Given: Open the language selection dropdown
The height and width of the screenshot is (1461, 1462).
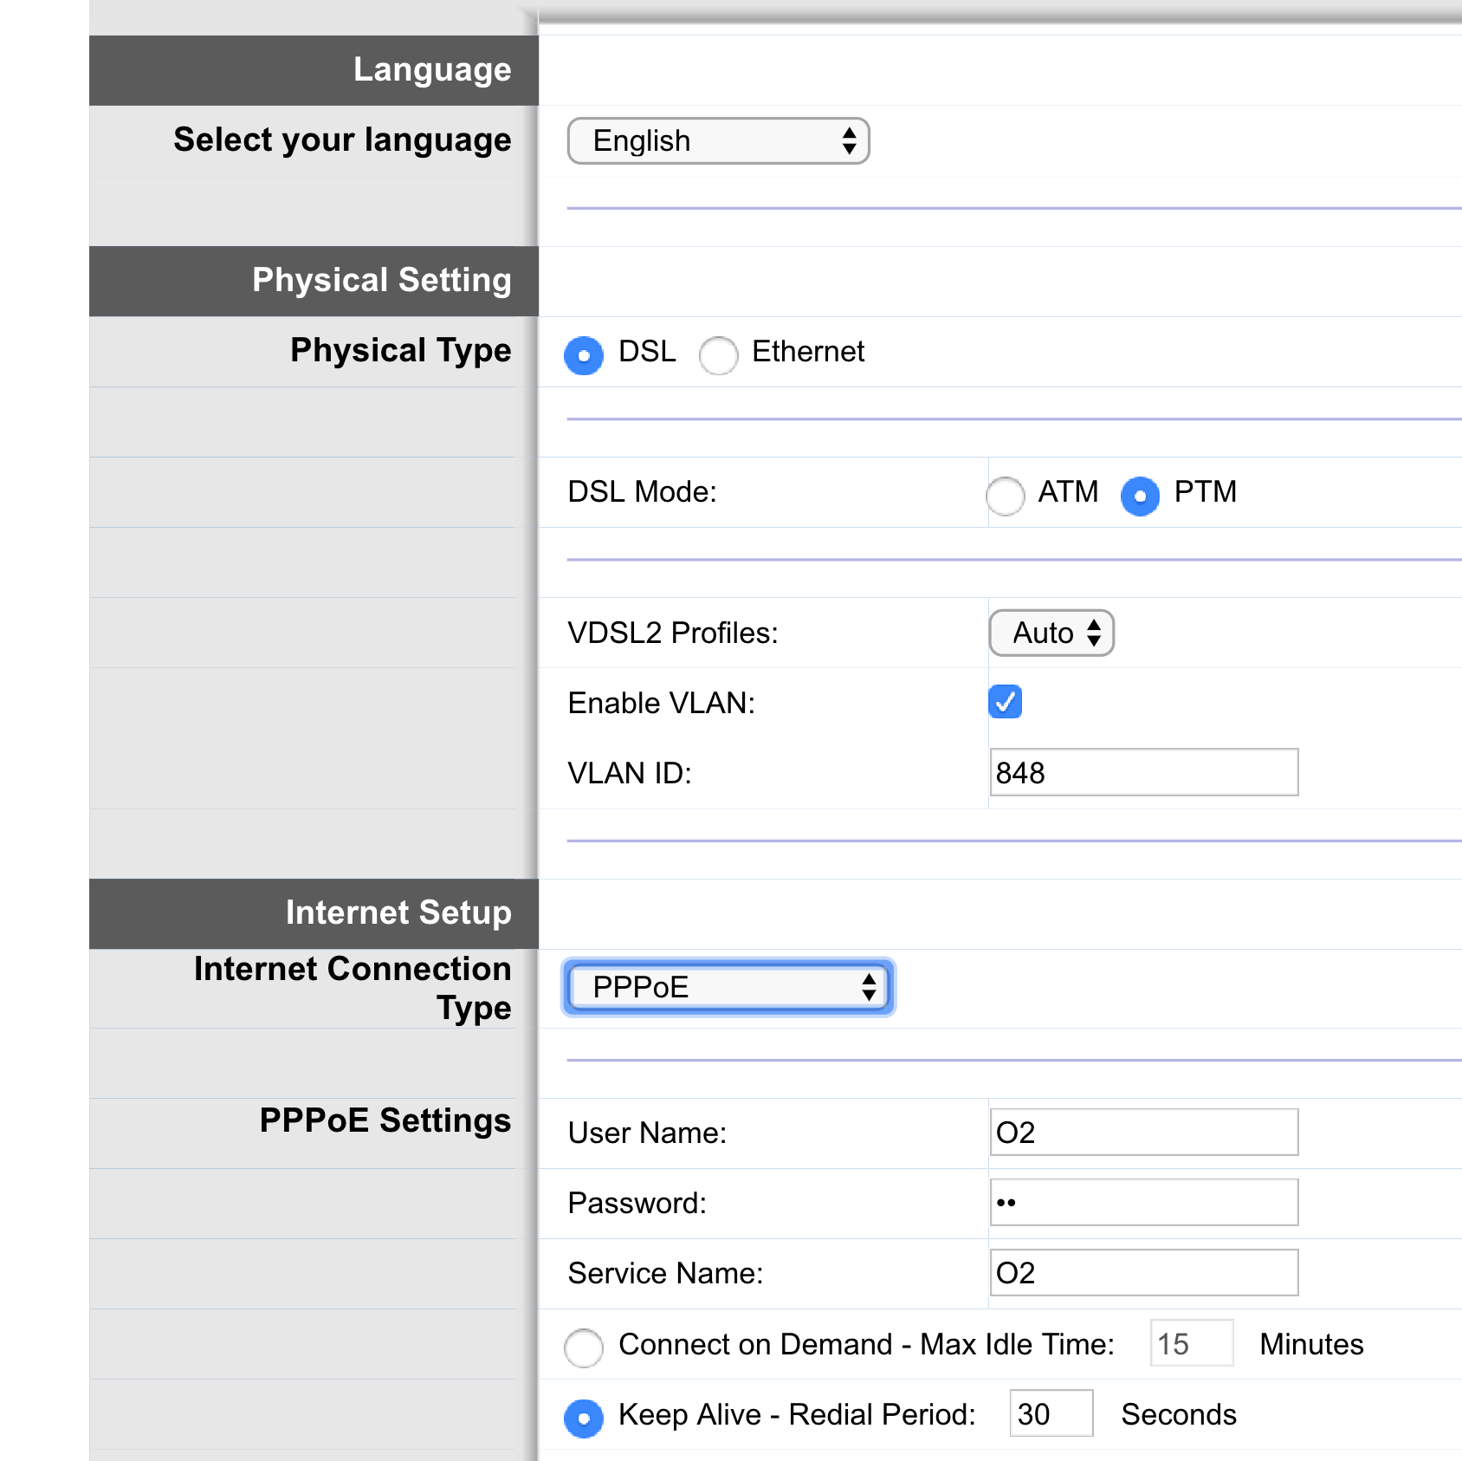Looking at the screenshot, I should coord(717,140).
